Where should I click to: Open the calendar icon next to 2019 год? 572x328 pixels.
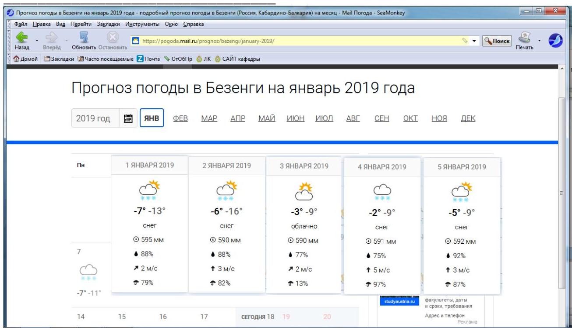click(x=128, y=118)
